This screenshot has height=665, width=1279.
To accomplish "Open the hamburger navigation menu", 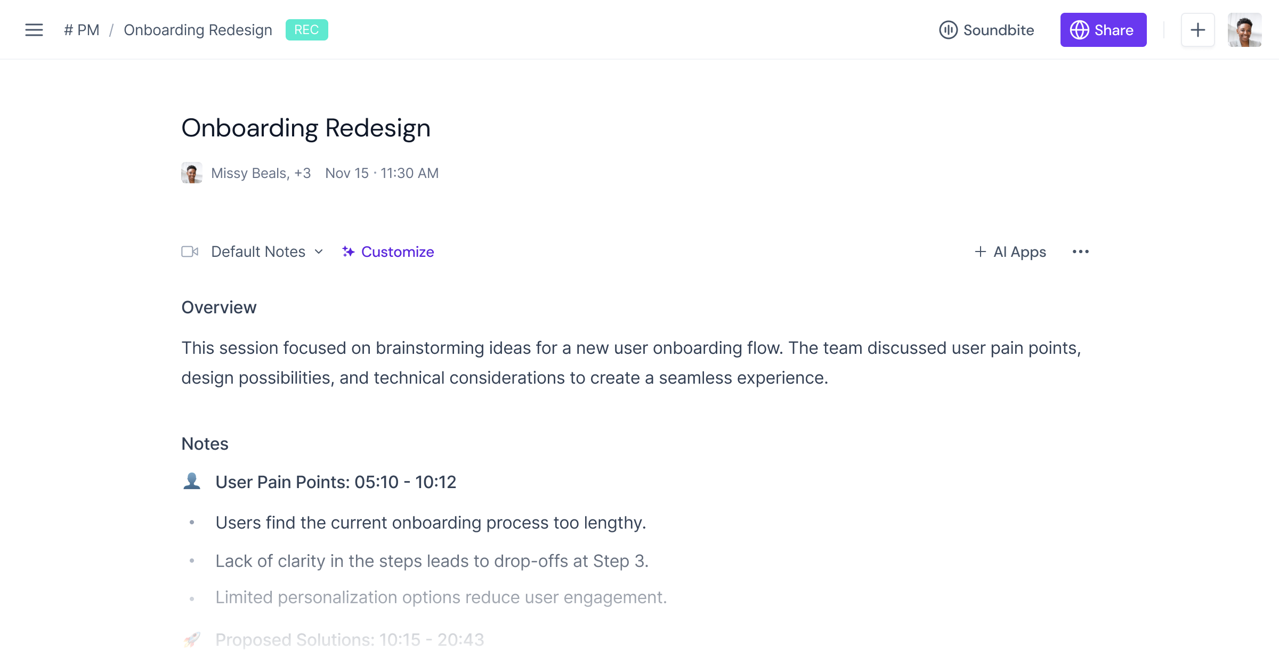I will point(34,30).
